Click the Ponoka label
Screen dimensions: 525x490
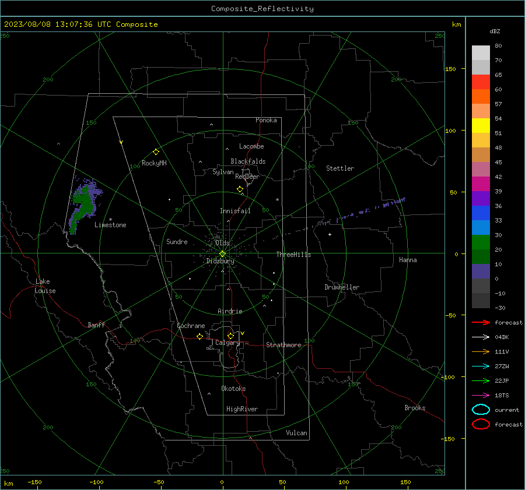point(266,120)
